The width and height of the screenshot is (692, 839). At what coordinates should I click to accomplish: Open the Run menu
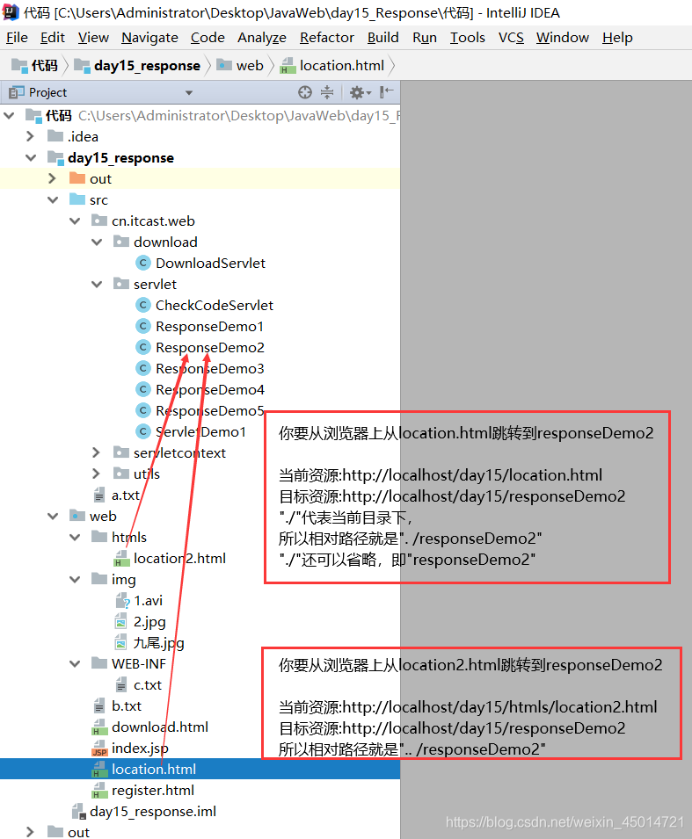(x=425, y=38)
